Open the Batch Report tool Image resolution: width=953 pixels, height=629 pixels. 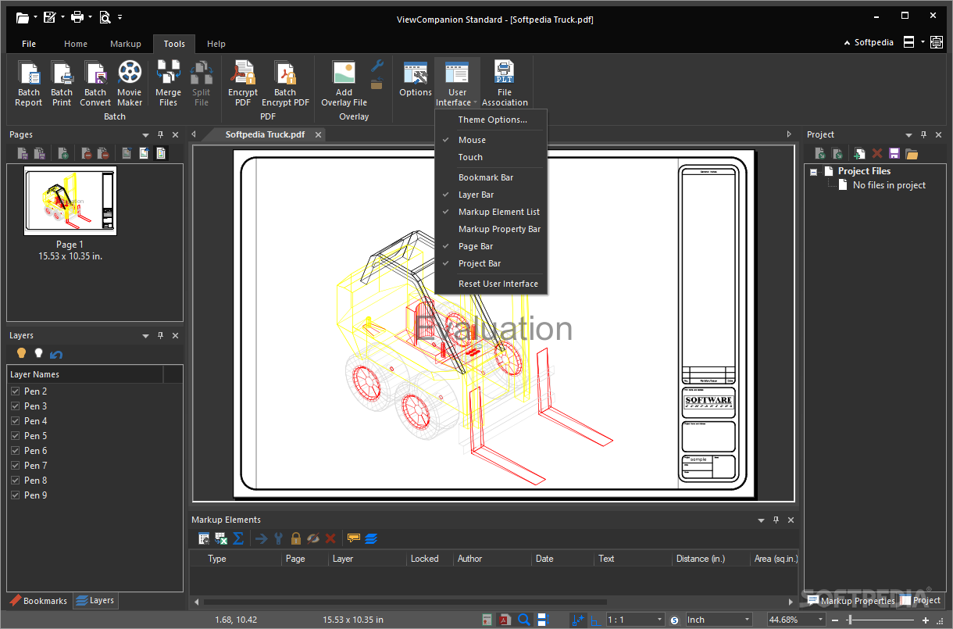coord(29,84)
